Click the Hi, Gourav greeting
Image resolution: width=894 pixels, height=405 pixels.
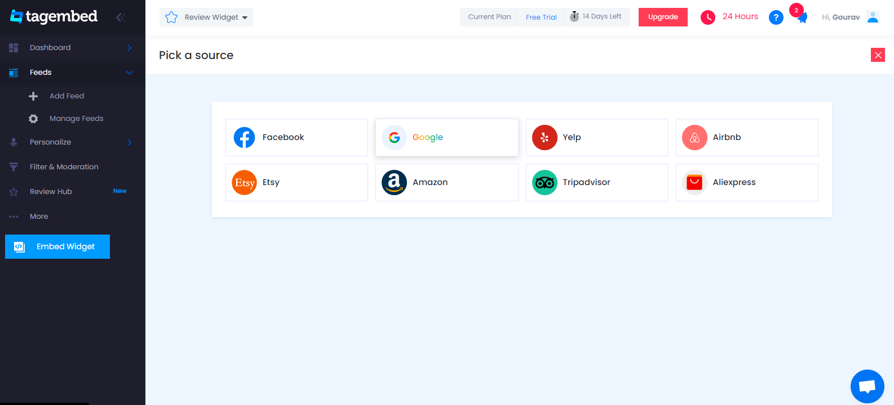pos(840,17)
